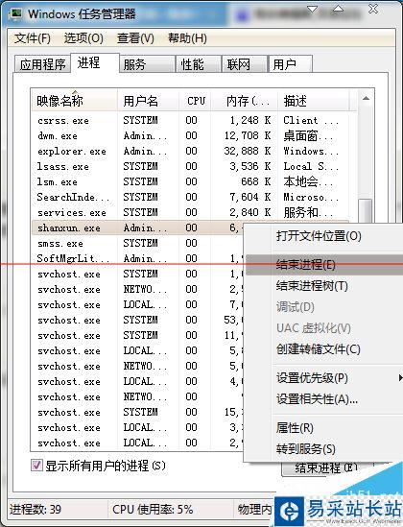Screen dimensions: 403x527
Task: Open the 帮助(H) menu
Action: coord(187,38)
